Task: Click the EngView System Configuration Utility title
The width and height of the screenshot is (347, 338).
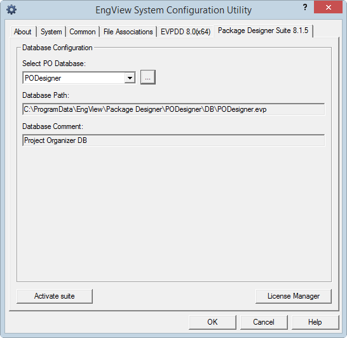Action: click(173, 10)
